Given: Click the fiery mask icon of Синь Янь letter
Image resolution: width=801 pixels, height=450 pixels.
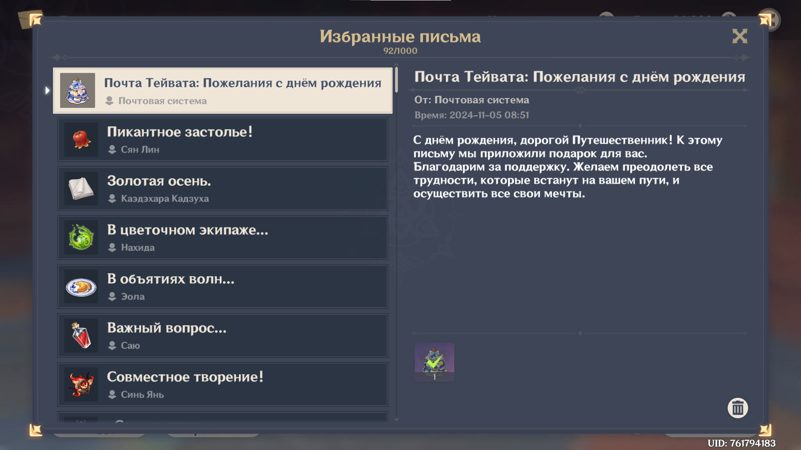Looking at the screenshot, I should [x=81, y=385].
